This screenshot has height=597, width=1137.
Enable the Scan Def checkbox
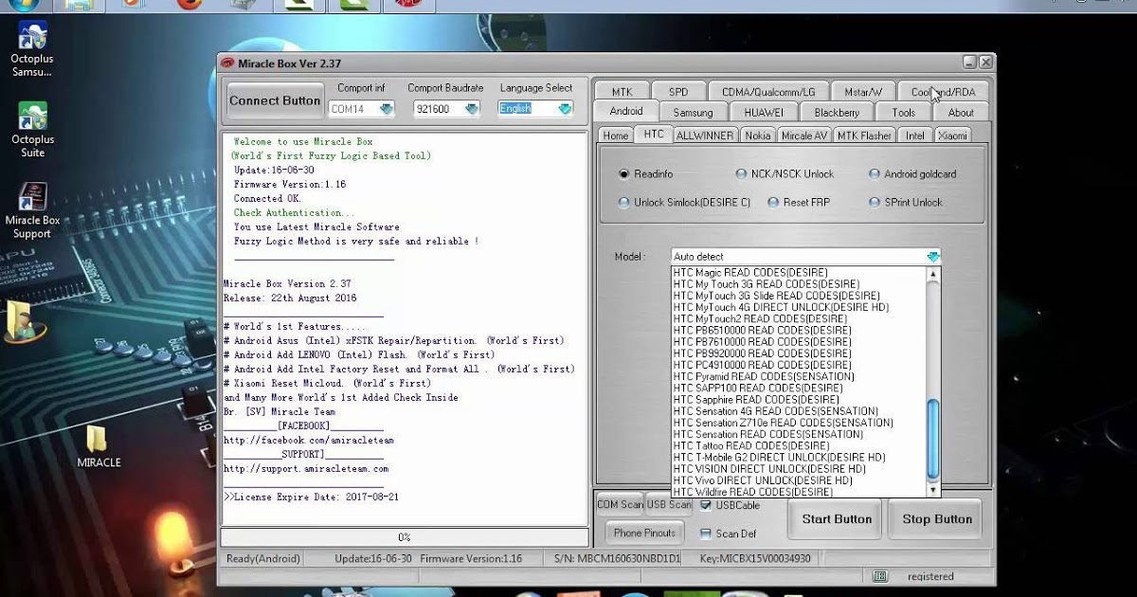706,534
